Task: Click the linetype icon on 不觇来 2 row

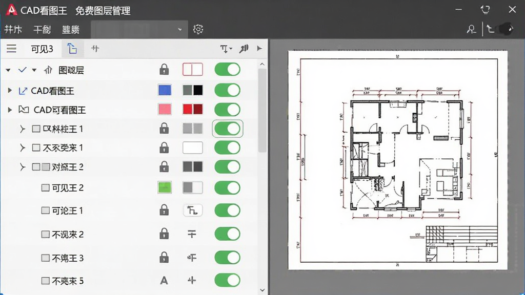Action: tap(192, 234)
